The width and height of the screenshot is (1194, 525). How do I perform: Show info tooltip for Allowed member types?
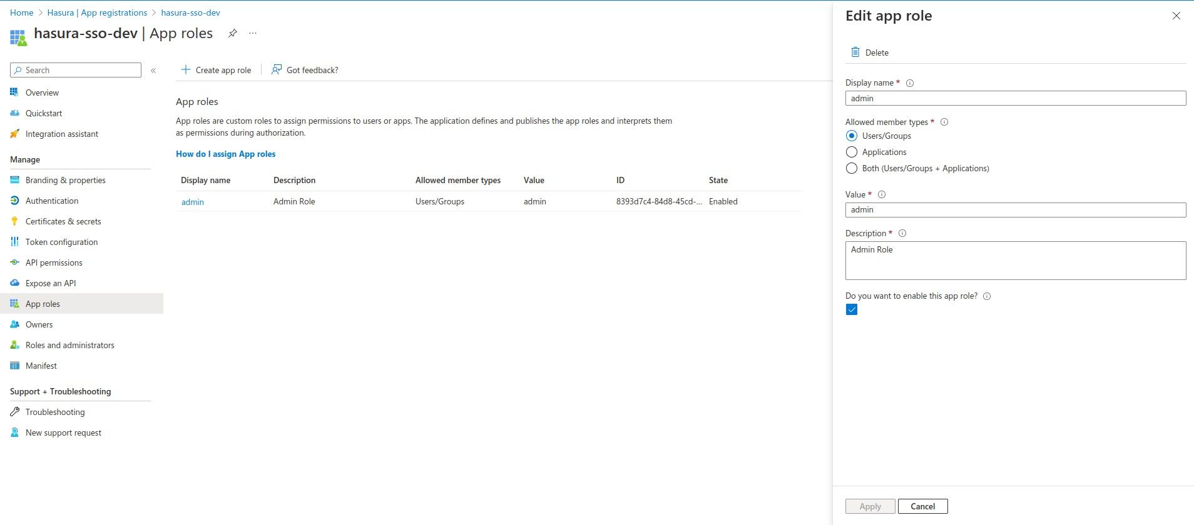944,122
